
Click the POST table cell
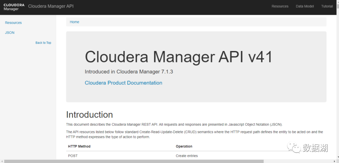coord(73,156)
